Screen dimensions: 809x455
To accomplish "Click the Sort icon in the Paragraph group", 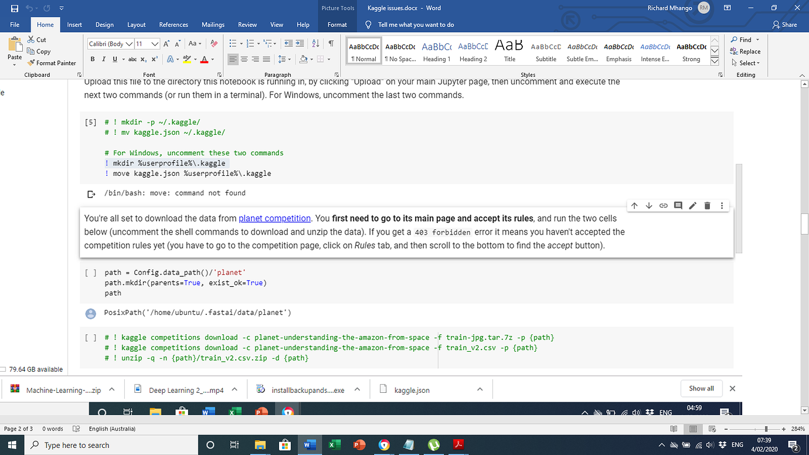I will point(317,43).
